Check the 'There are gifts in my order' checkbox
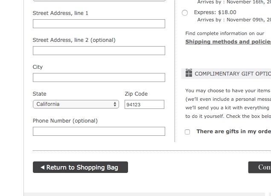271x196 pixels. click(x=187, y=132)
